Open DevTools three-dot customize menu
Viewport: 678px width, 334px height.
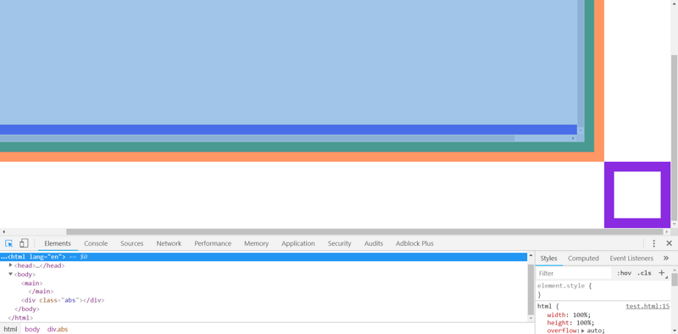tap(653, 243)
